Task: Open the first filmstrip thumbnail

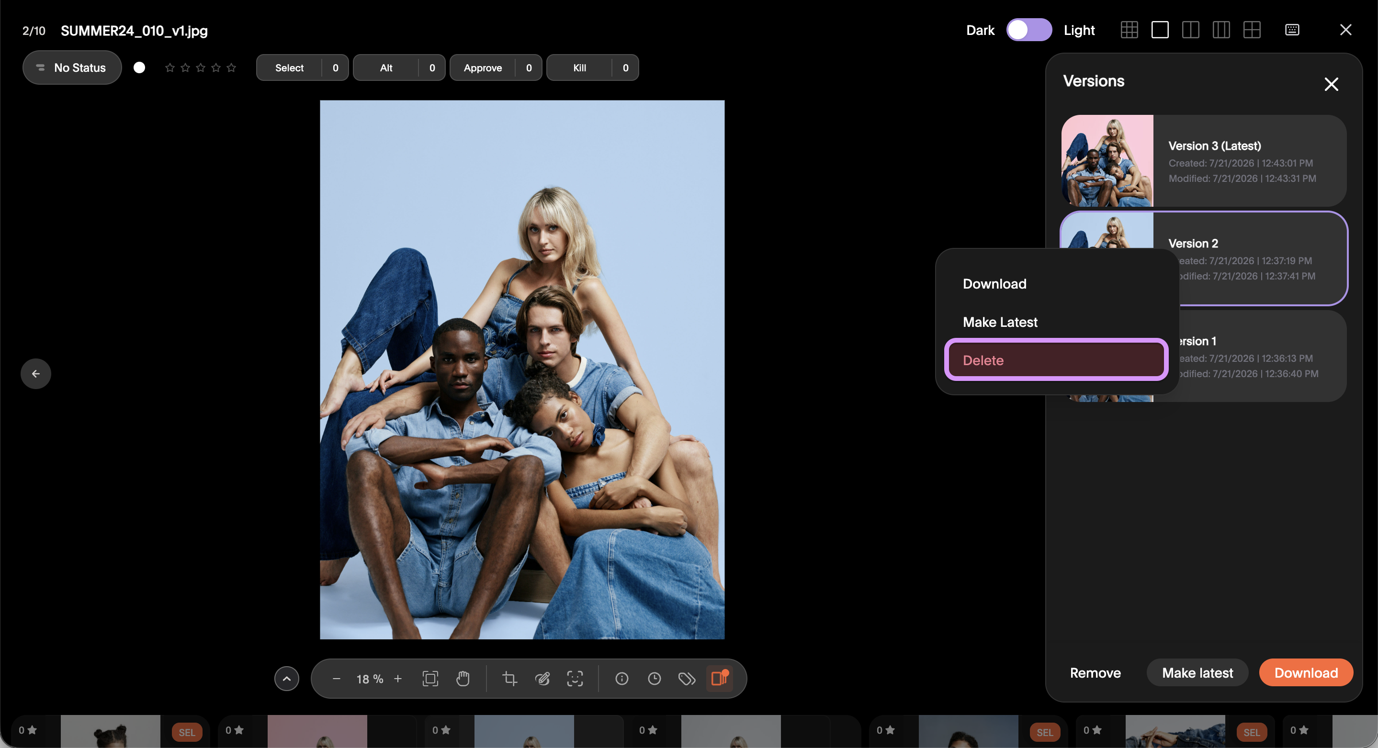Action: click(110, 731)
